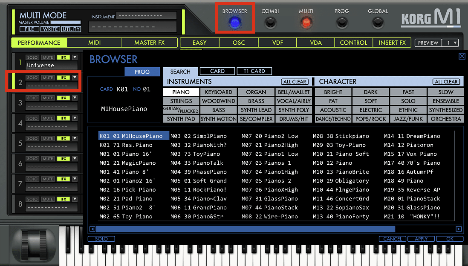Switch to the MIDI tab
This screenshot has height=266, width=468.
(x=95, y=43)
